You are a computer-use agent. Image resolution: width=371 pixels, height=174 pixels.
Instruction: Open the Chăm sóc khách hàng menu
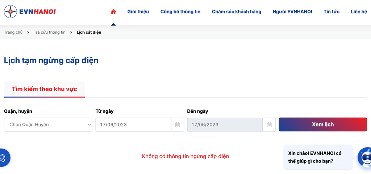[237, 12]
